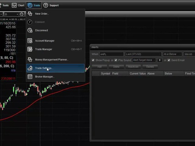This screenshot has width=195, height=146.
Task: Click the 425.66 value in data panel
Action: click(x=11, y=27)
